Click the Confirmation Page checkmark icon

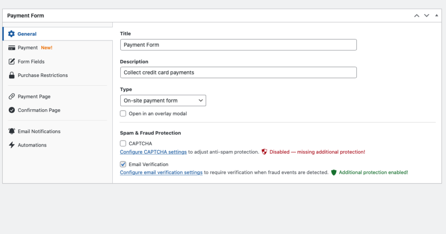coord(11,110)
